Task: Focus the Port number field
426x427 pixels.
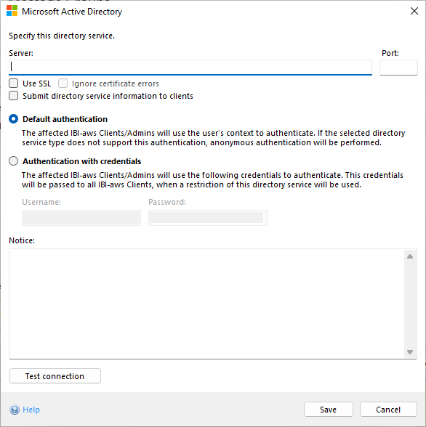Action: point(398,68)
